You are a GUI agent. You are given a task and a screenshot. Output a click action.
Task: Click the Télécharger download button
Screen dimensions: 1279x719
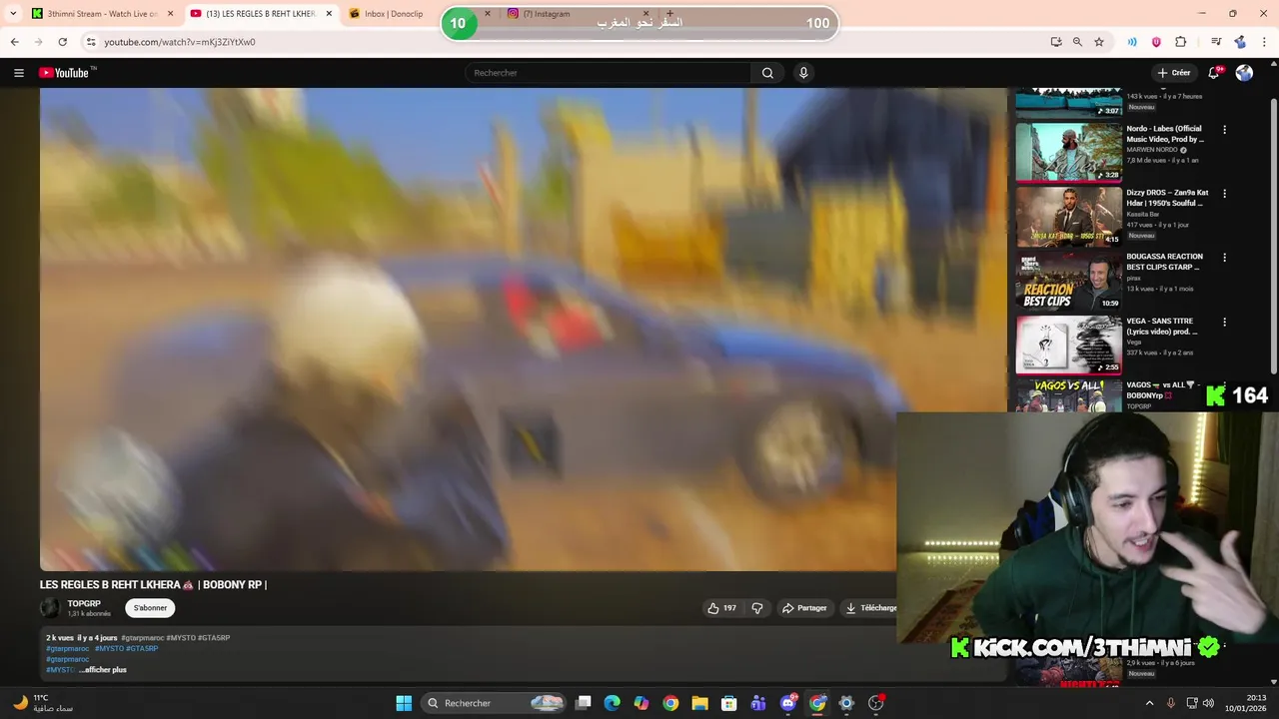click(870, 608)
